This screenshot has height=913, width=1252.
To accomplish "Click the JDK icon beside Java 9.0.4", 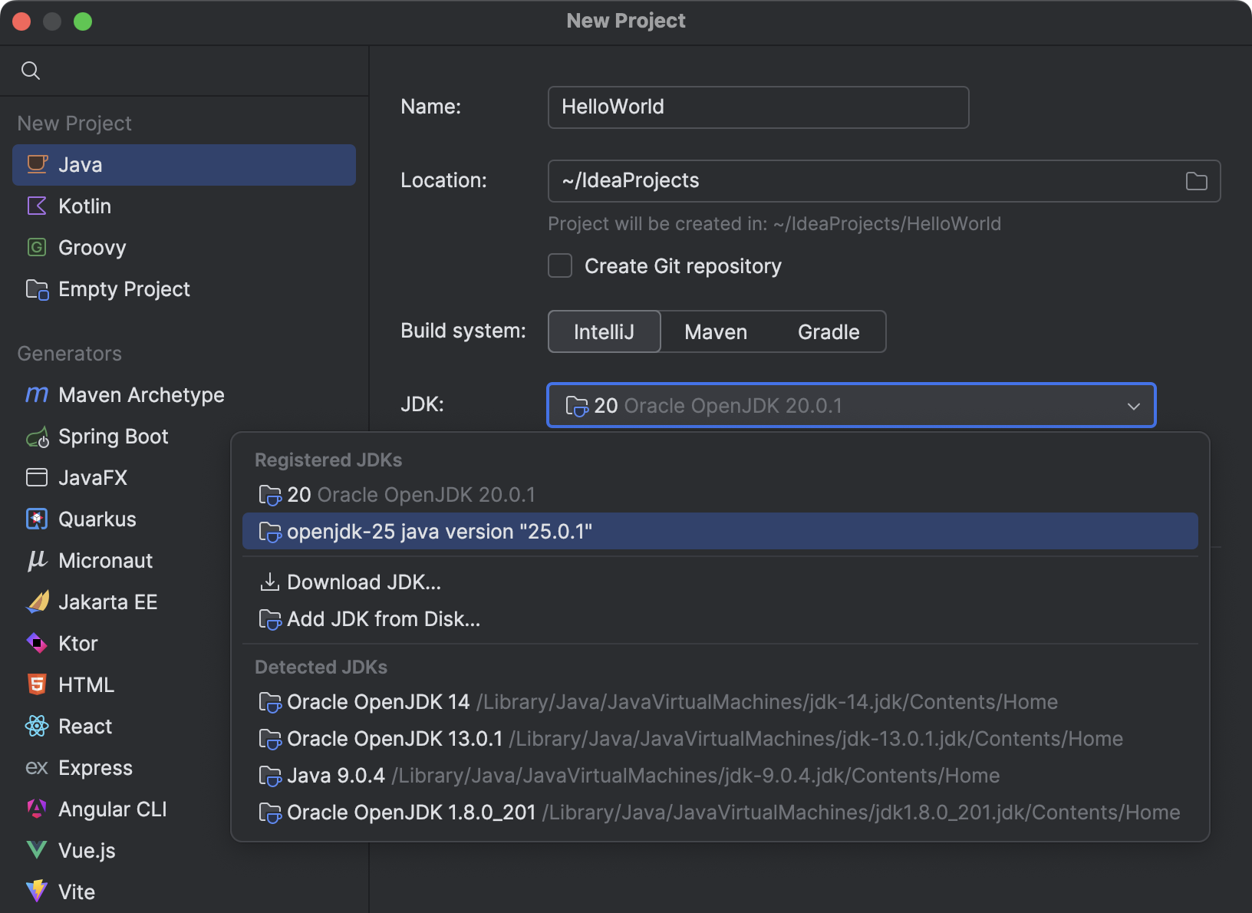I will (270, 776).
